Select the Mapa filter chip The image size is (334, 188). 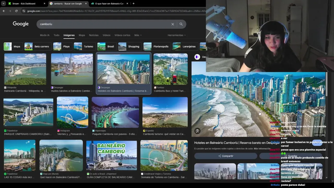point(13,46)
